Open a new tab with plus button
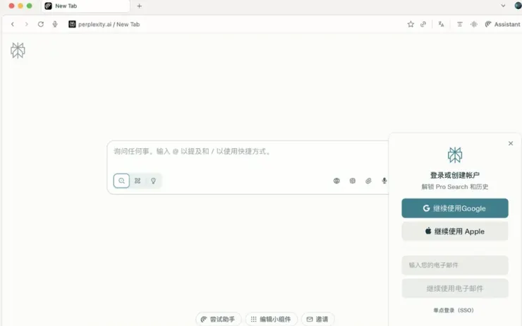This screenshot has height=326, width=522. pos(140,6)
